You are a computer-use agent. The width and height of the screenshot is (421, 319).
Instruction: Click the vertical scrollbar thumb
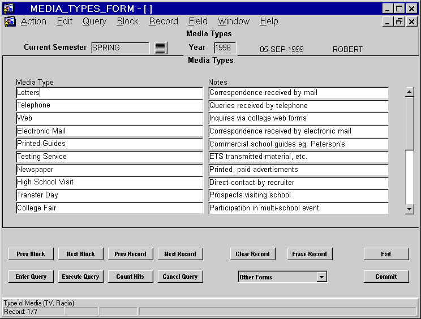click(410, 123)
